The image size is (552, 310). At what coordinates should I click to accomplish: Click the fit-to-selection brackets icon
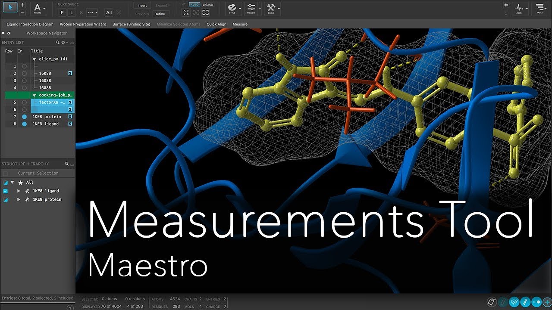196,12
